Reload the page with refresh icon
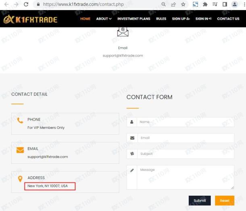Screen dimensions: 246x211 click(26, 4)
